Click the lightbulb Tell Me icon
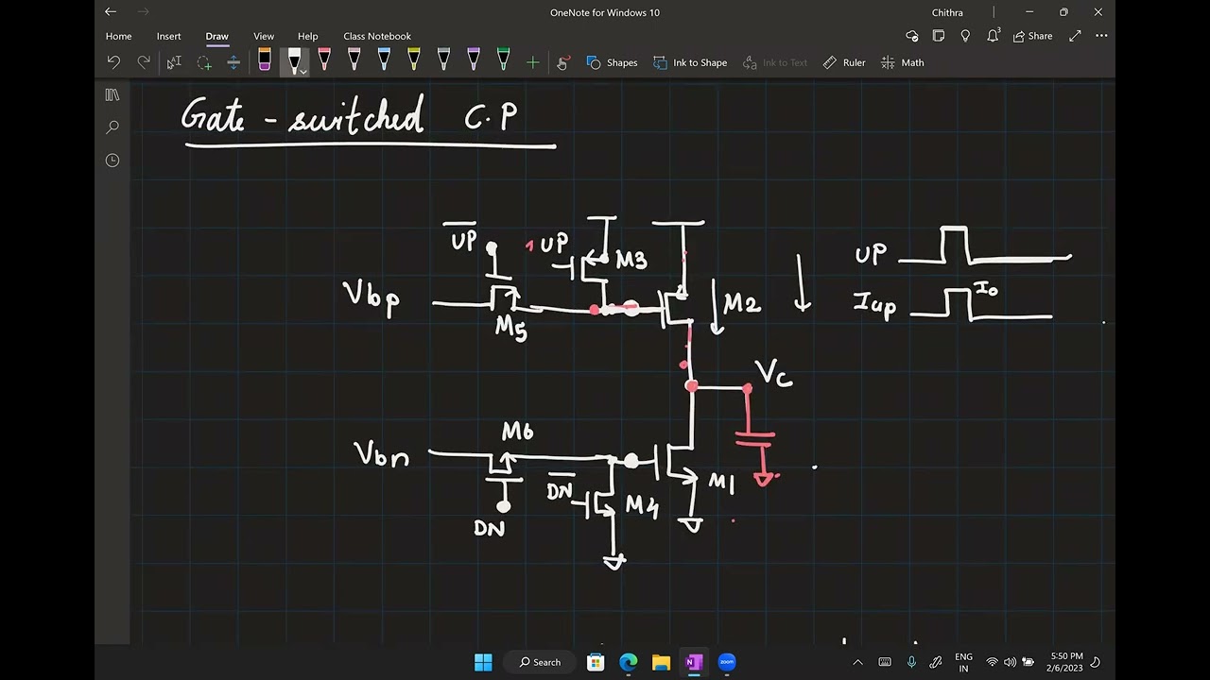This screenshot has width=1210, height=680. point(965,36)
